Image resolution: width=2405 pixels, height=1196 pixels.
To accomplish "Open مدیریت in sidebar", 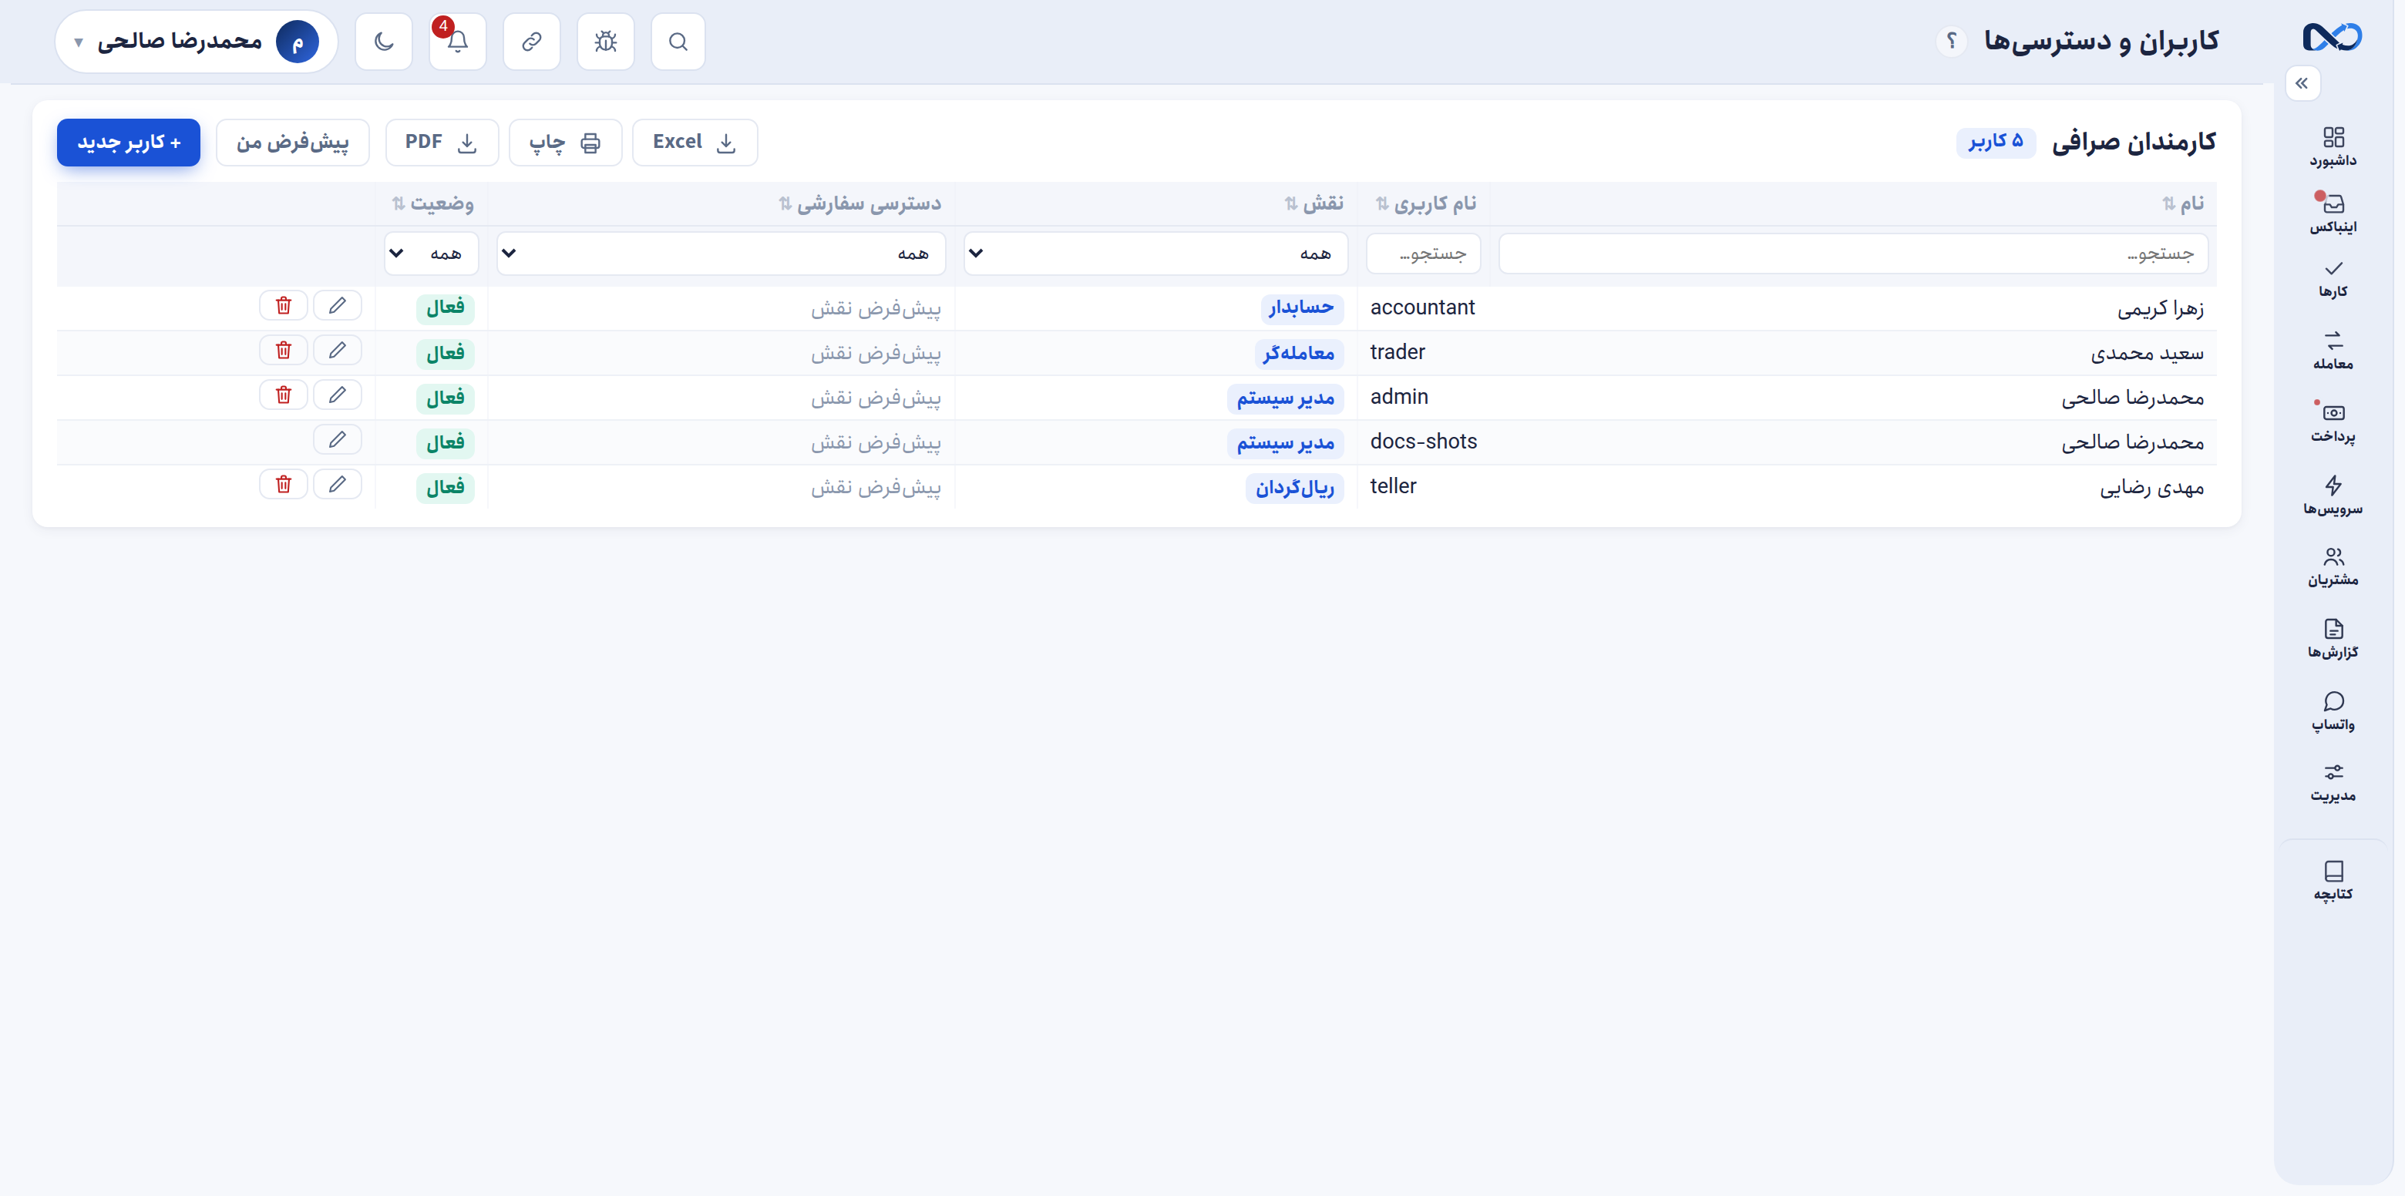I will point(2333,782).
